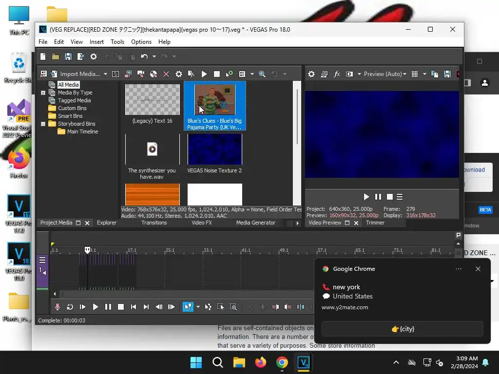Click the Search Media Bins magnifier icon

point(262,74)
